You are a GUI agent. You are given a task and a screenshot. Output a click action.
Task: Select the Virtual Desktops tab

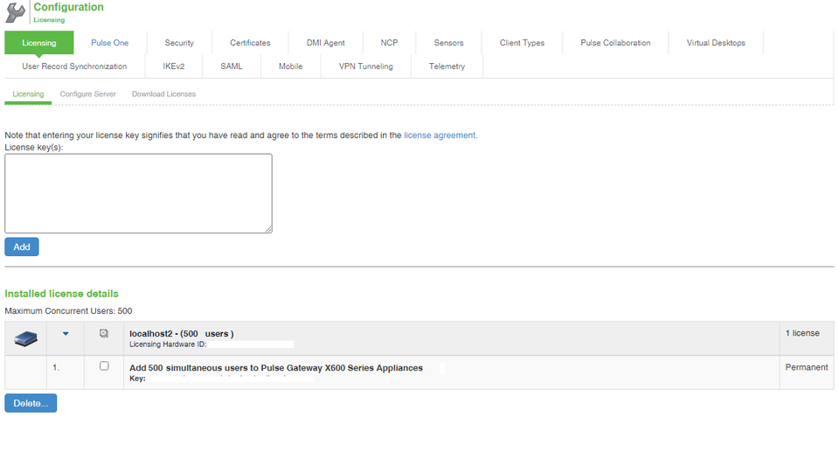click(x=716, y=43)
